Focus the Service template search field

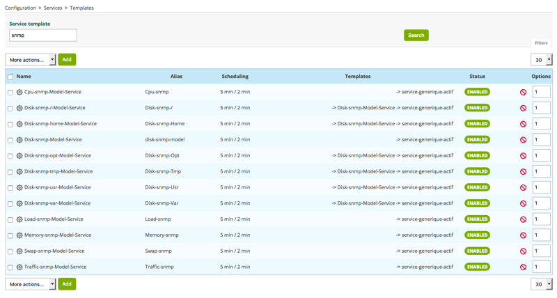tap(43, 35)
